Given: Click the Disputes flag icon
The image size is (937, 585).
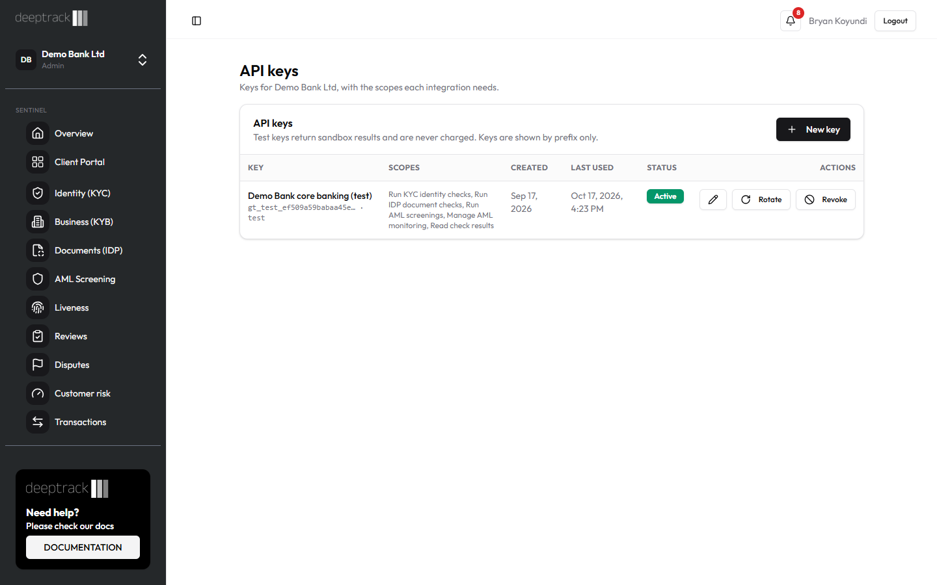Looking at the screenshot, I should (x=38, y=365).
